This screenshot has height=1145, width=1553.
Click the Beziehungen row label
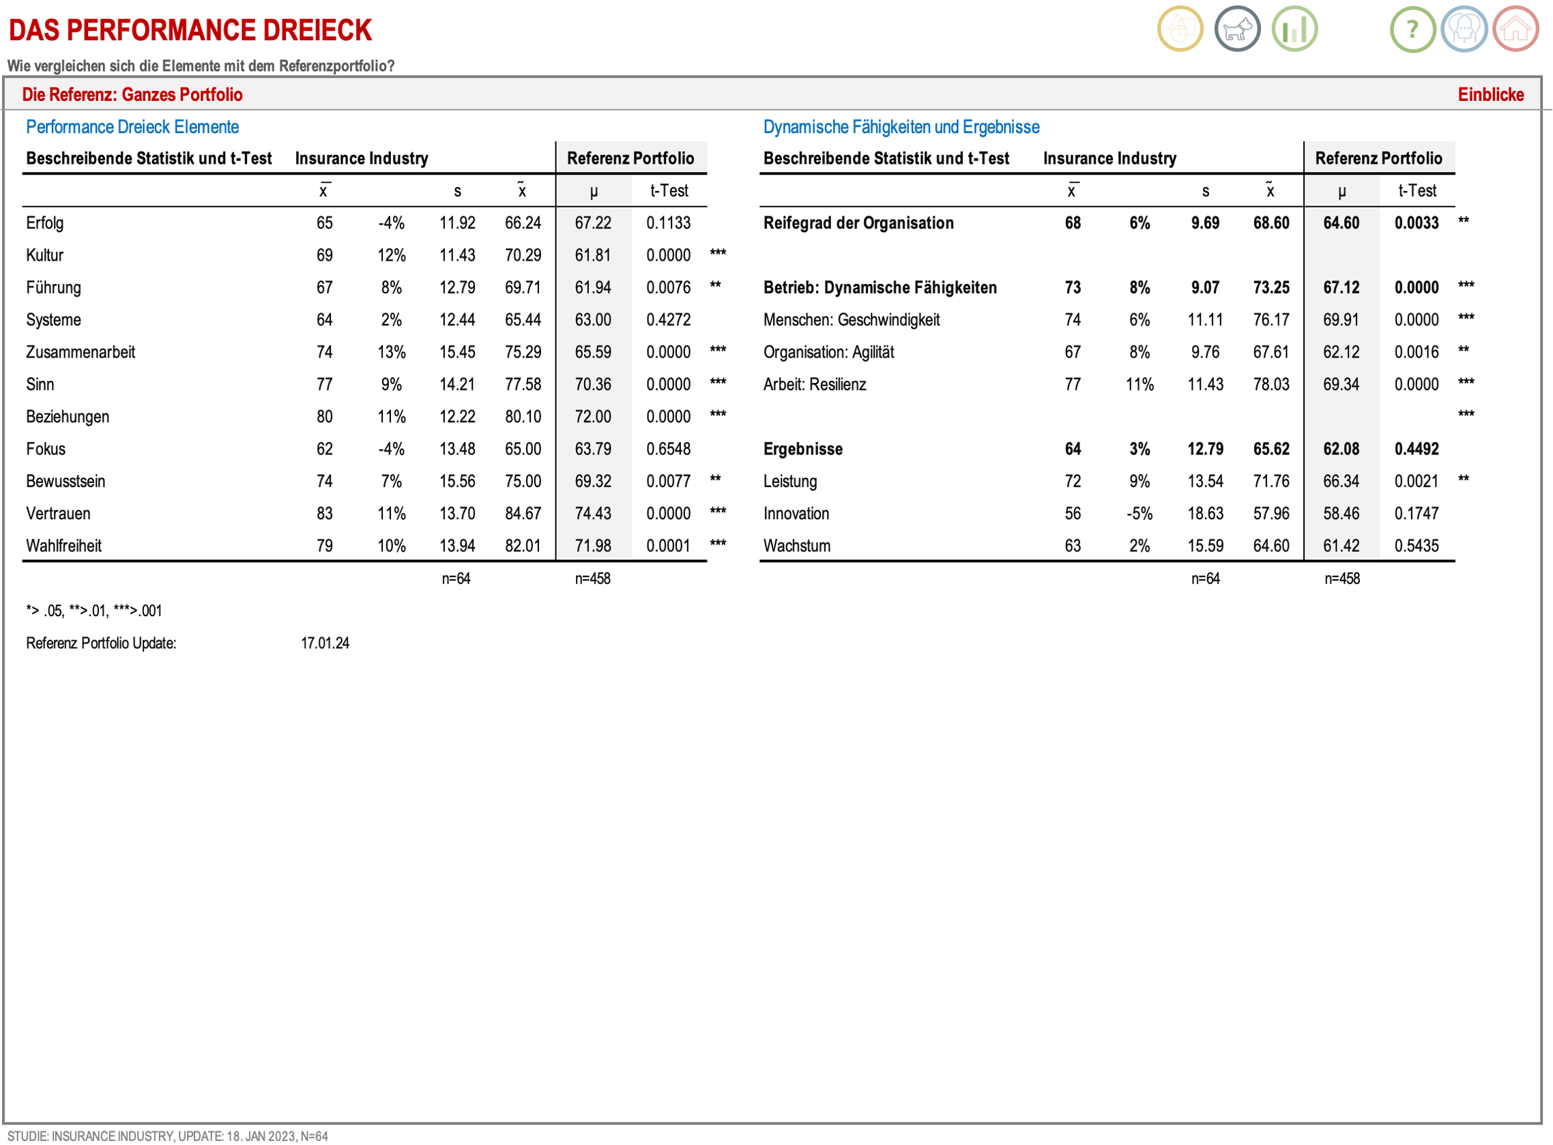68,417
